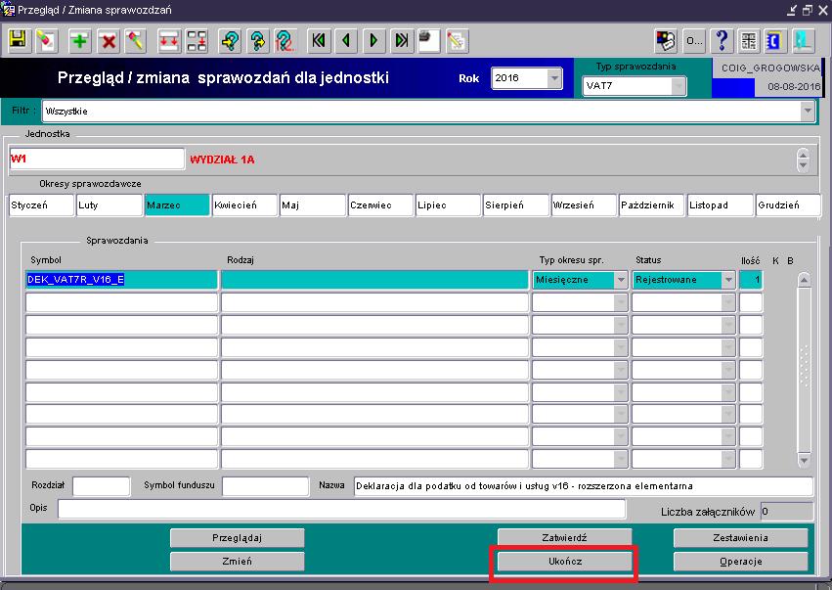Switch to the Maj period

pyautogui.click(x=313, y=205)
